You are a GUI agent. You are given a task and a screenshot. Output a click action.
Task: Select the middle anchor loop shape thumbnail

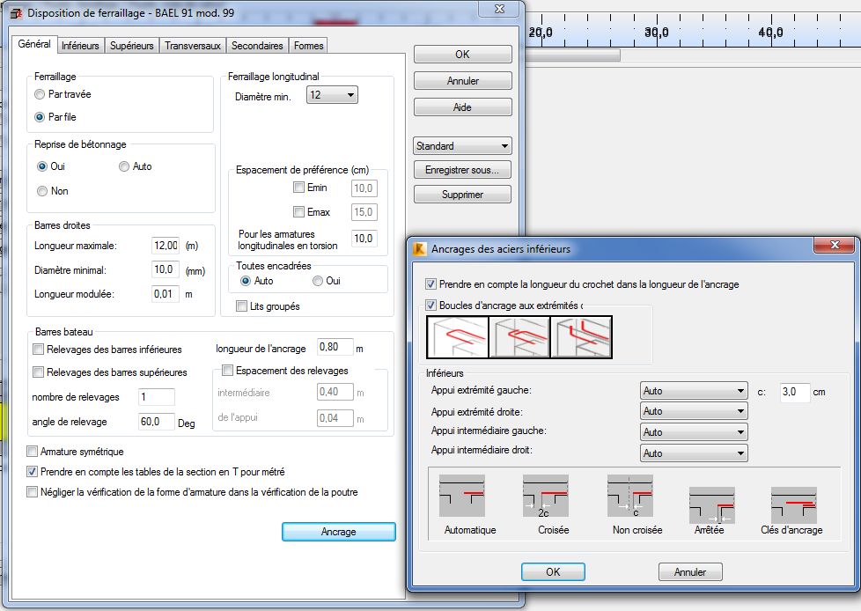click(519, 337)
